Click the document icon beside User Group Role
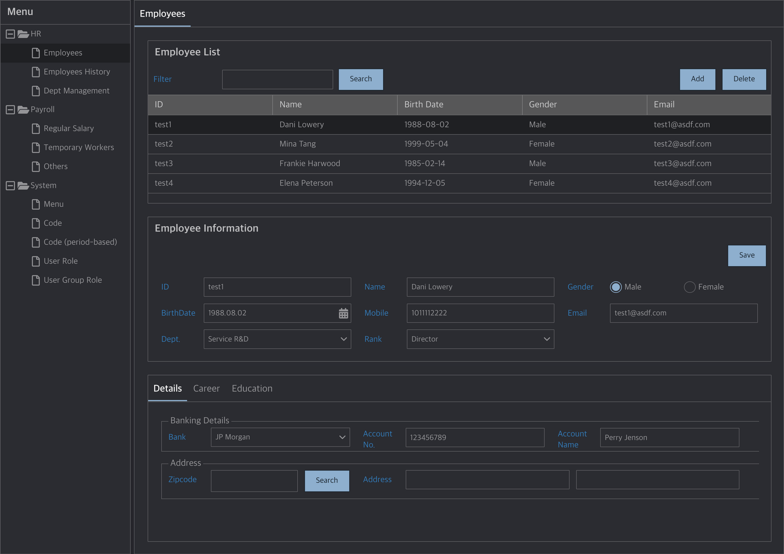Viewport: 784px width, 554px height. [x=35, y=280]
